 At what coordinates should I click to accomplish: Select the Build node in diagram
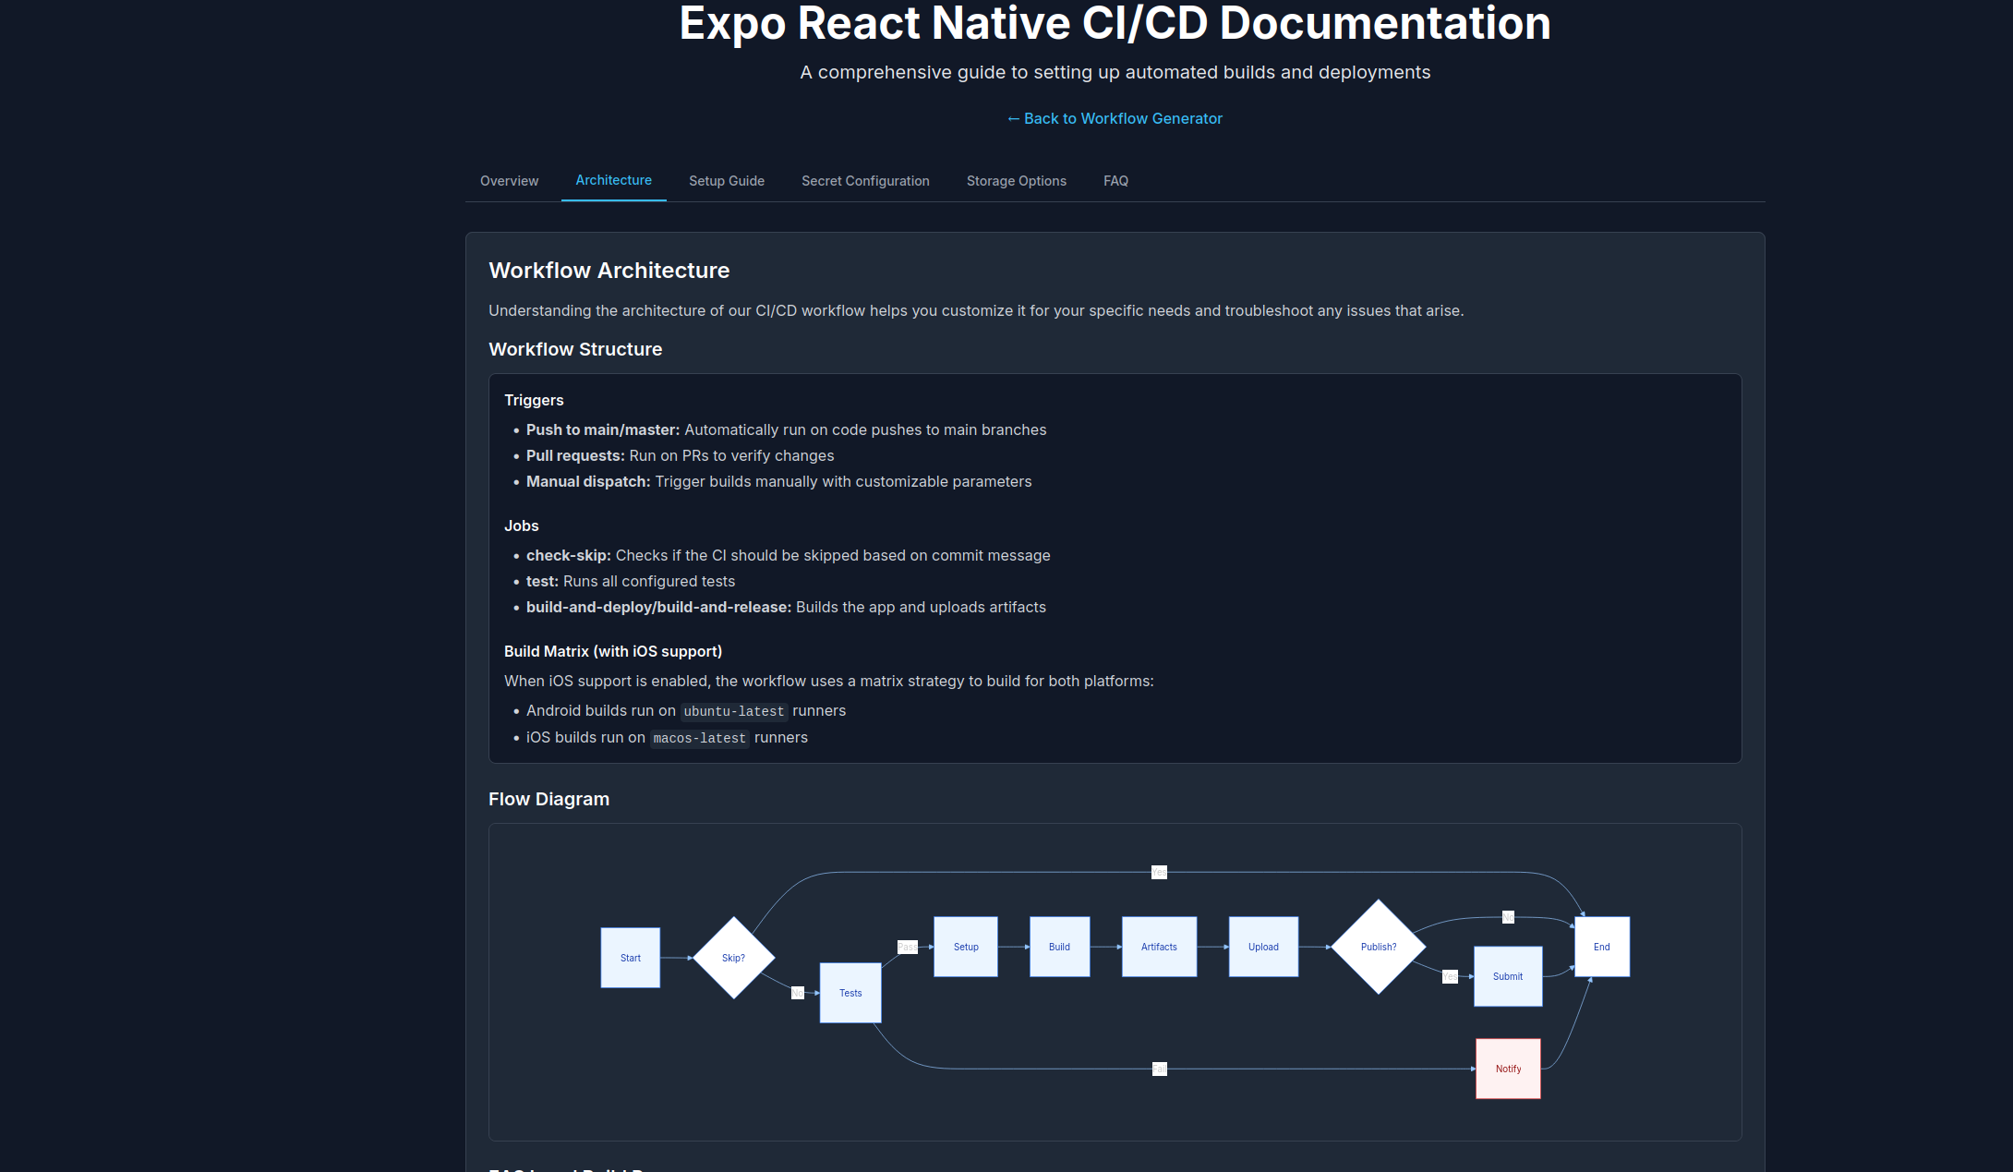coord(1059,947)
